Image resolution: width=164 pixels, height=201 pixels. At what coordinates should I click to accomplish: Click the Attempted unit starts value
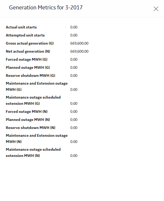pos(74,35)
